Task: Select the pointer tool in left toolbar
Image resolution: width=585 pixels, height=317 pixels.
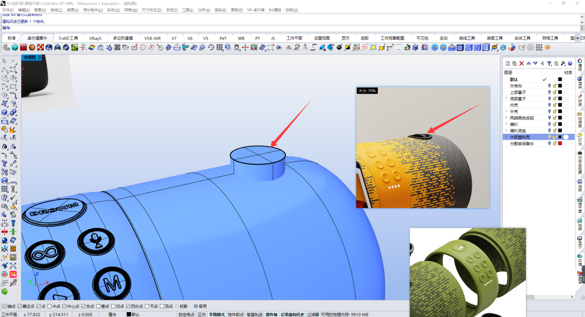Action: coord(4,61)
